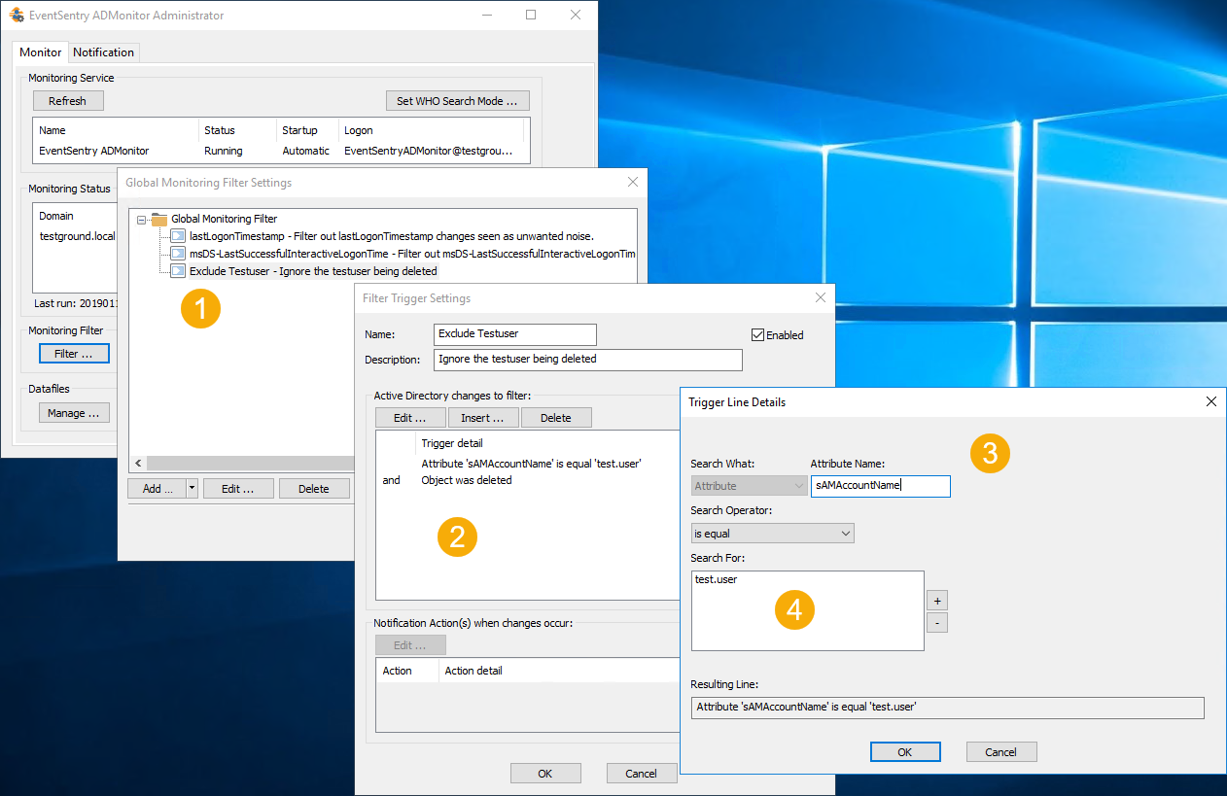This screenshot has width=1227, height=796.
Task: Select the test.user entry in Search For
Action: pyautogui.click(x=716, y=579)
